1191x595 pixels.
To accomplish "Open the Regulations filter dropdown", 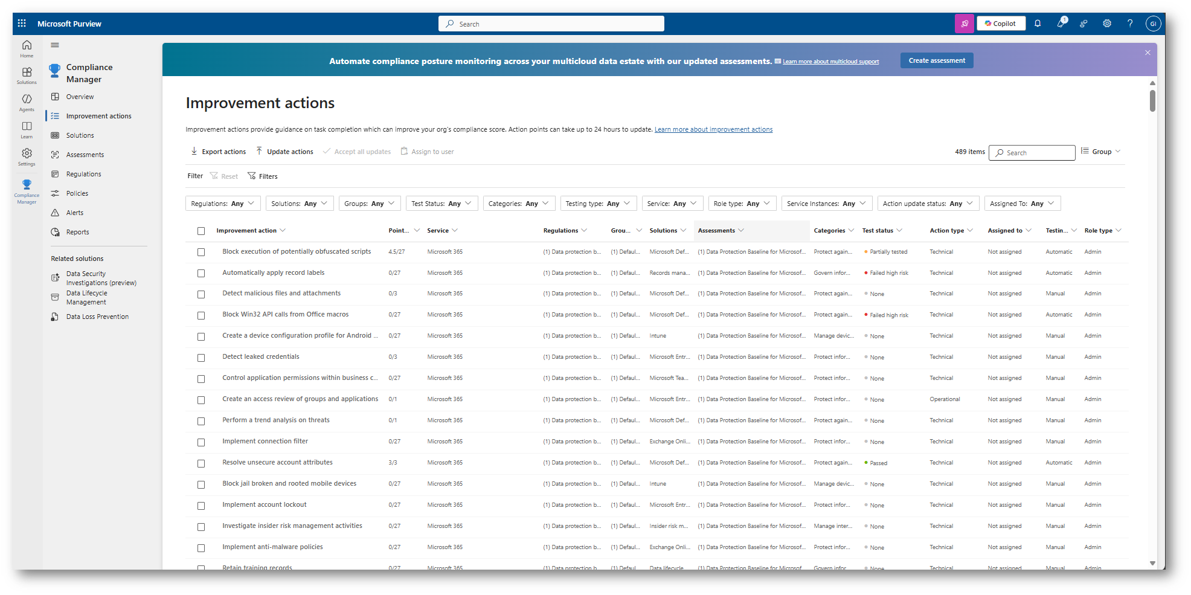I will pos(222,204).
